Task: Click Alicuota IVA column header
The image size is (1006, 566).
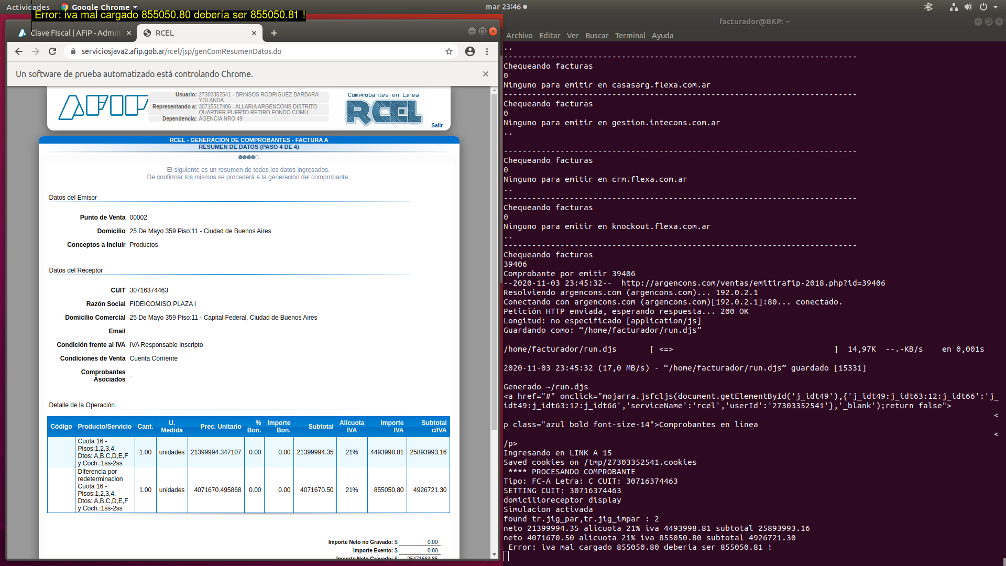Action: tap(352, 427)
